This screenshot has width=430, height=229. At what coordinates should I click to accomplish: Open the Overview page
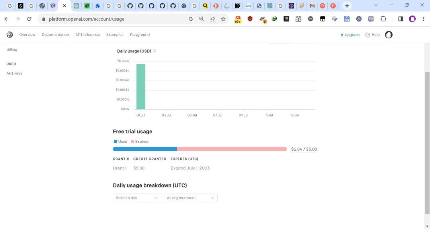click(27, 35)
